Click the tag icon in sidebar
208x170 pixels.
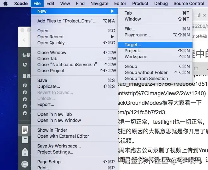click(x=25, y=152)
